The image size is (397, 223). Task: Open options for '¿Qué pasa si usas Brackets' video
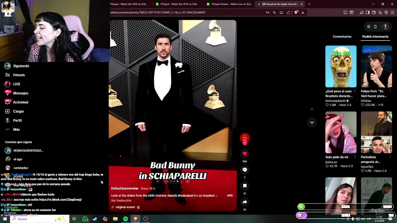click(x=355, y=91)
